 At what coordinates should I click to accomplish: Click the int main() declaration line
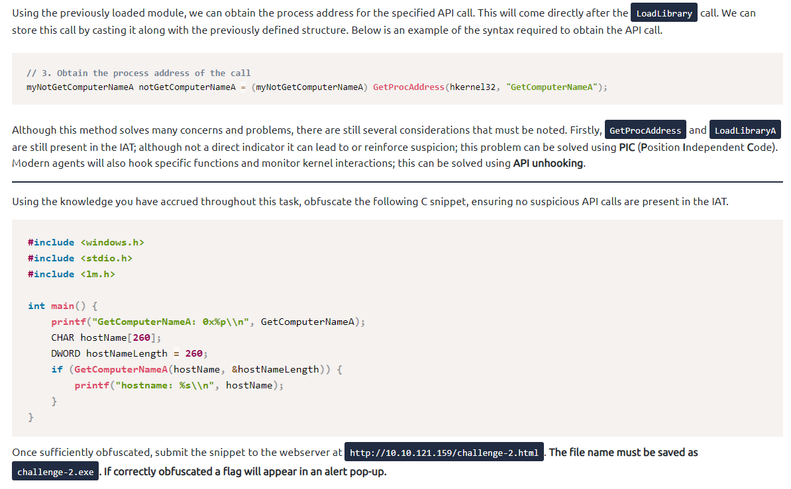coord(63,306)
